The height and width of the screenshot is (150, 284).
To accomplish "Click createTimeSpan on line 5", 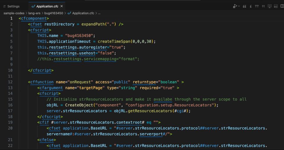I will coord(114,41).
